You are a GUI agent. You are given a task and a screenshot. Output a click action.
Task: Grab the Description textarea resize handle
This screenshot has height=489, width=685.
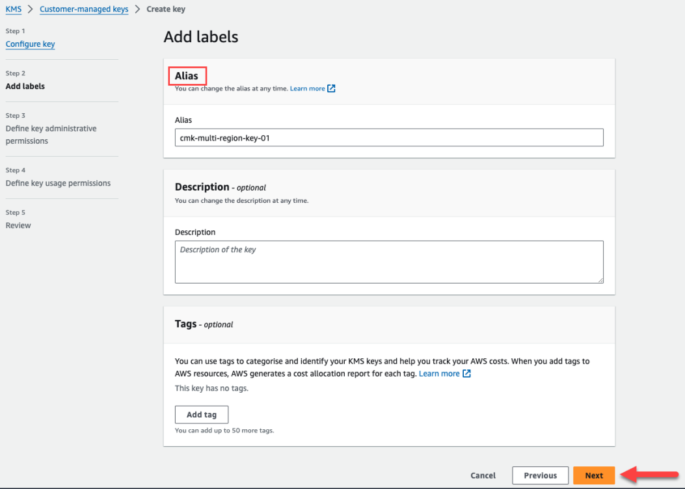coord(600,280)
